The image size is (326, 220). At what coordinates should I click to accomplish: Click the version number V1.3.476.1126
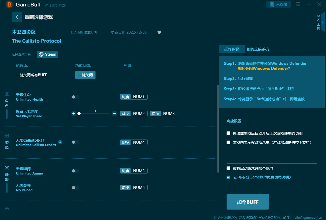pos(55,5)
